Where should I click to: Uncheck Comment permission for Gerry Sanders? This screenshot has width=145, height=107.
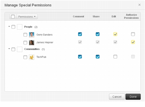80,34
